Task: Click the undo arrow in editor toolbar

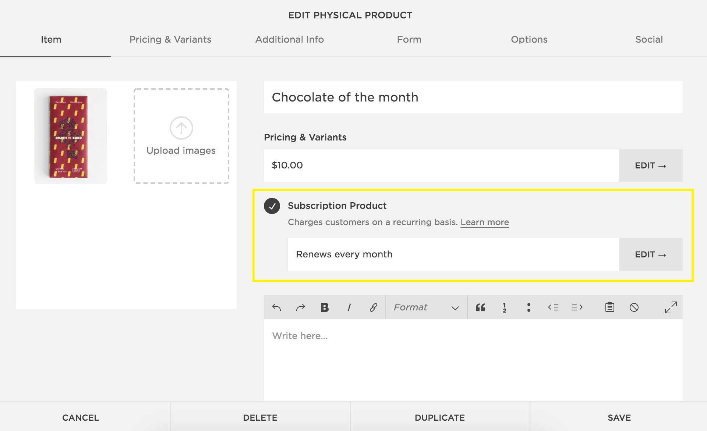Action: (x=276, y=307)
